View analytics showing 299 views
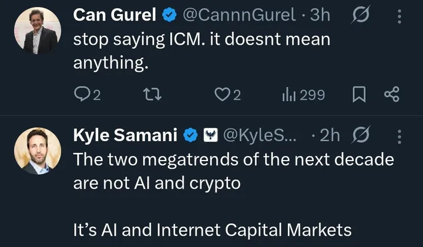Screen dimensions: 423x247 coord(303,94)
